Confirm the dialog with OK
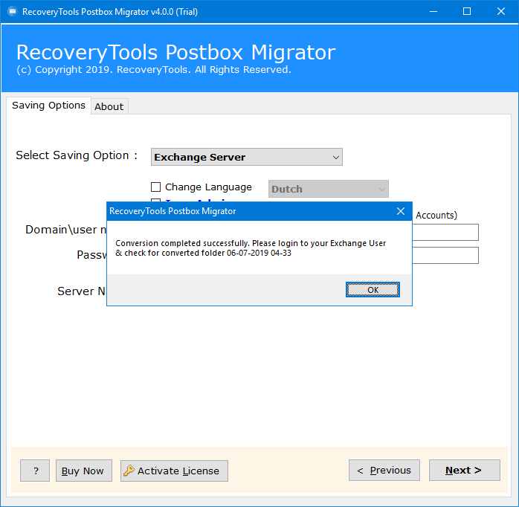This screenshot has width=519, height=507. pyautogui.click(x=373, y=290)
